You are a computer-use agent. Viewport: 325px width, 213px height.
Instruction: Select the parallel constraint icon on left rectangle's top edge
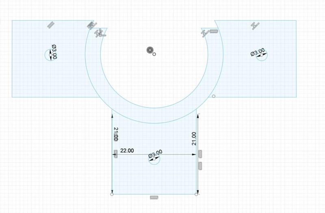pyautogui.click(x=50, y=25)
